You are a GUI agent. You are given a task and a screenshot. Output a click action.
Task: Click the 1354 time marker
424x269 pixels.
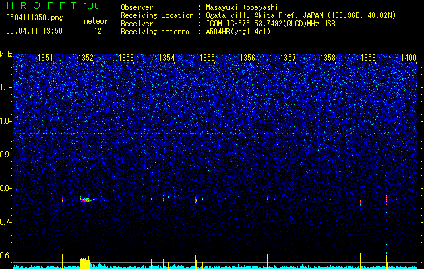point(167,58)
